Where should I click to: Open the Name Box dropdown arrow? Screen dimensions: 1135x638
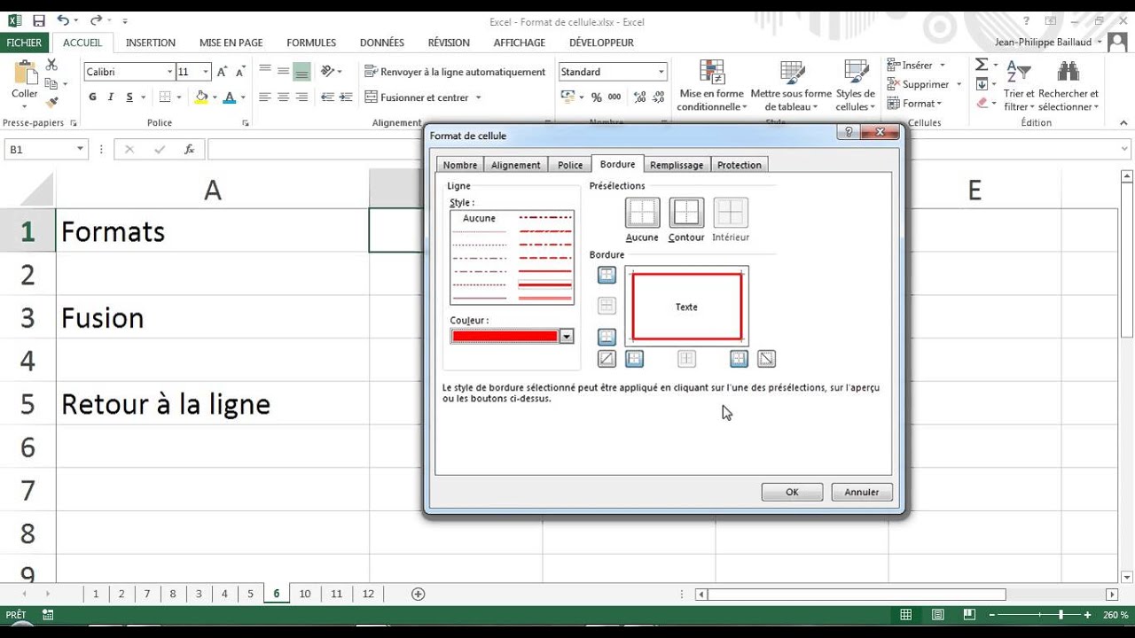pyautogui.click(x=80, y=150)
